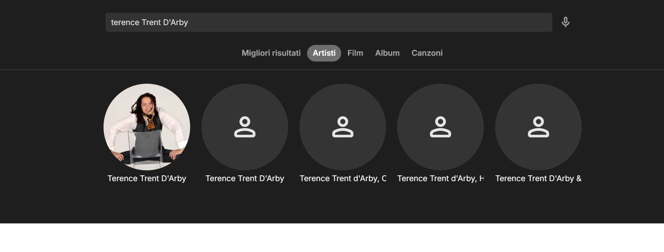Select the Artisti filter tab
The image size is (664, 252).
coord(324,53)
